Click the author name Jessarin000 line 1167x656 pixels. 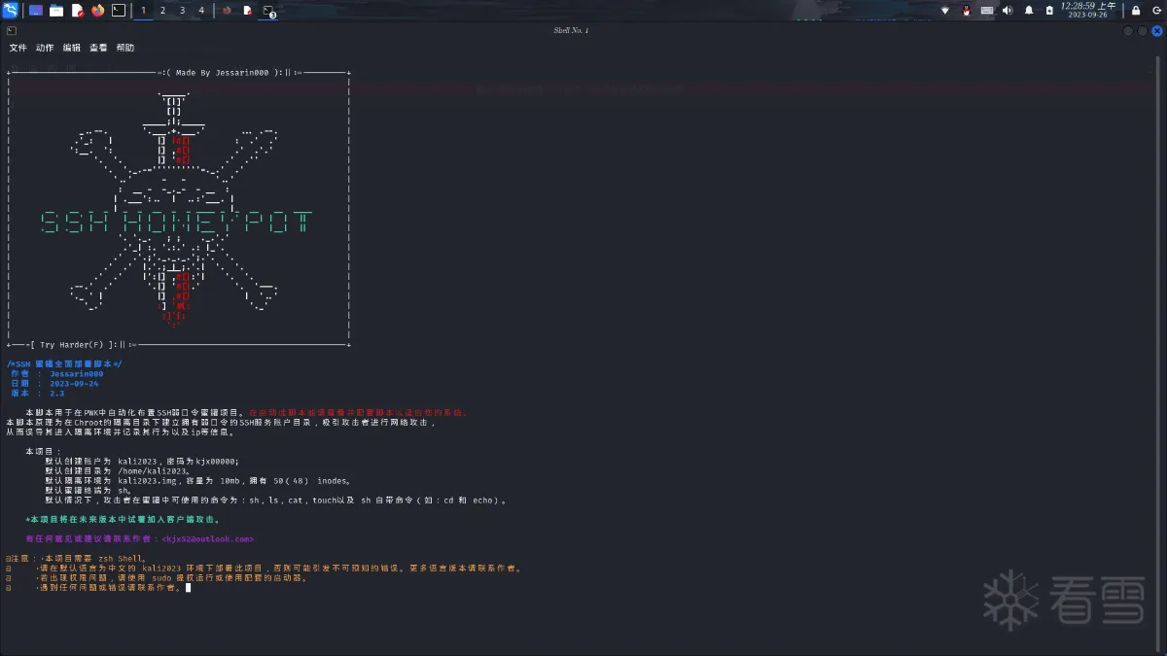tap(56, 373)
